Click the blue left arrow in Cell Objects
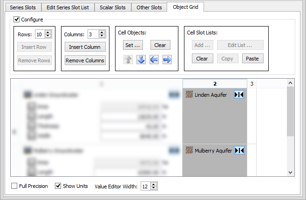This screenshot has height=200, width=306. coord(154,60)
